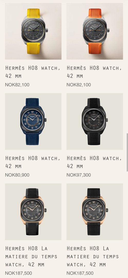Click the NOK82,100 price under yellow watch
The image size is (128, 278).
17,85
